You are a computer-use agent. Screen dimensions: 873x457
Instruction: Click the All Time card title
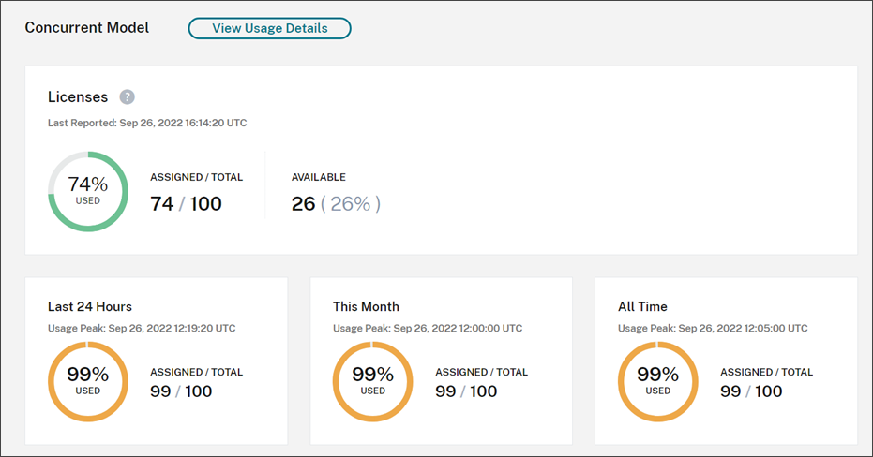click(x=642, y=306)
